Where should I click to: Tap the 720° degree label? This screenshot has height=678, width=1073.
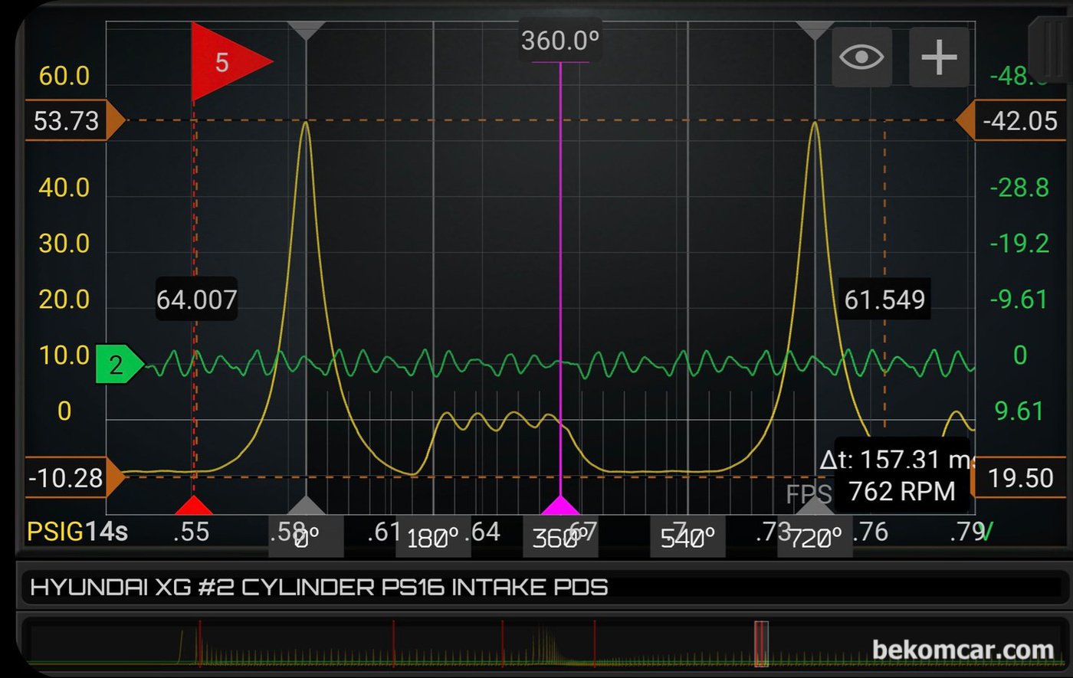coord(815,539)
